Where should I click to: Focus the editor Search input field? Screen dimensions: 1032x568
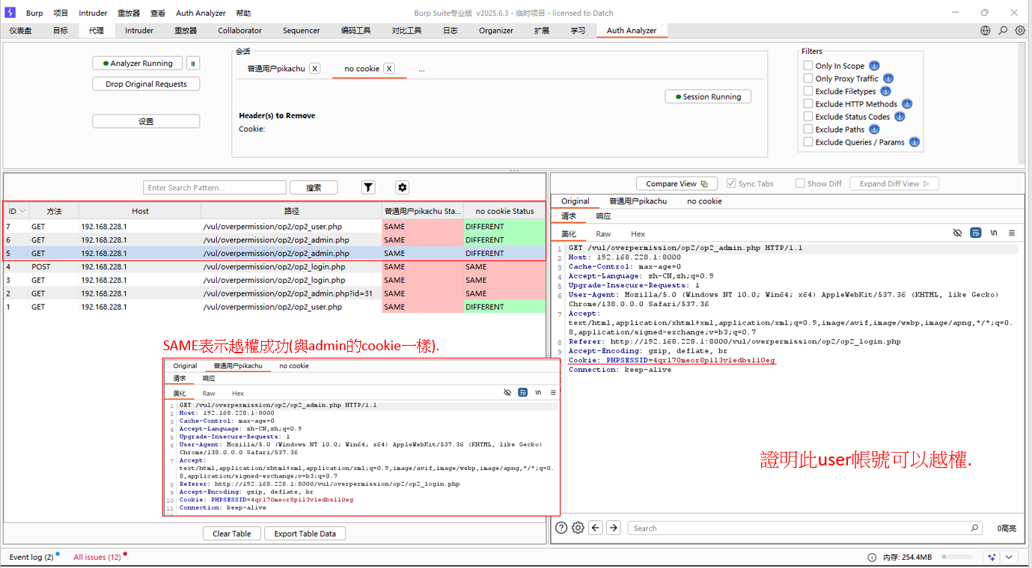pos(804,528)
